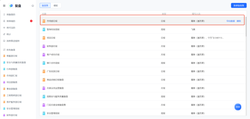Click the person cell containing 宁方飞1340113
The width and height of the screenshot is (250, 119).
coord(207,38)
